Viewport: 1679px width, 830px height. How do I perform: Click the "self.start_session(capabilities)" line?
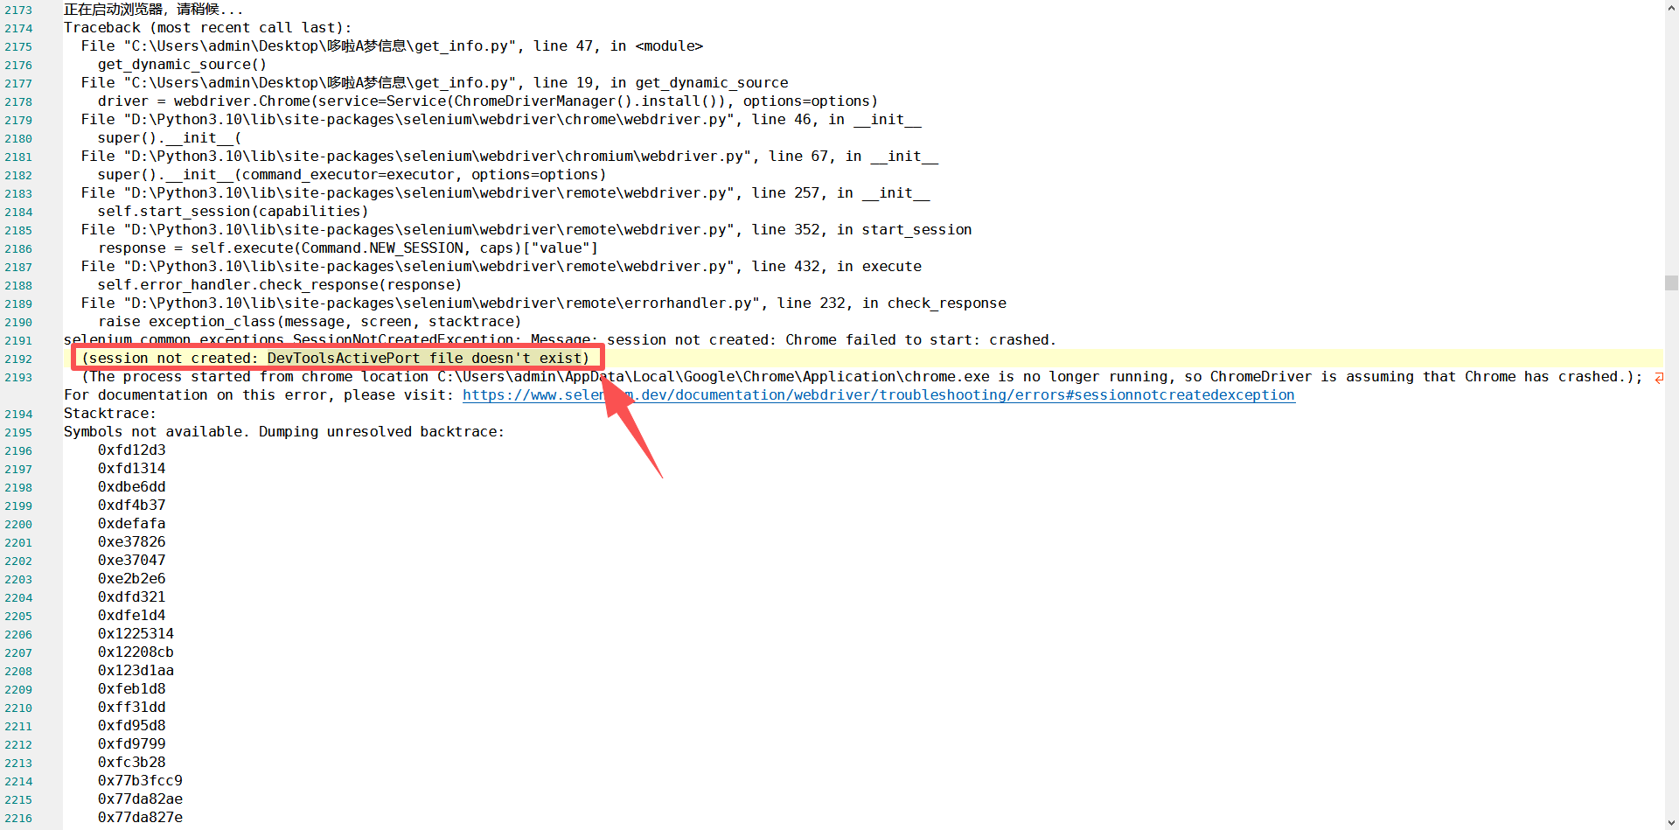[x=233, y=212]
